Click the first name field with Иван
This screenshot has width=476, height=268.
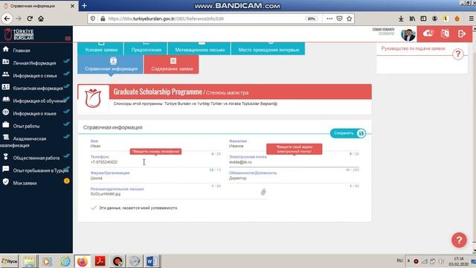155,146
